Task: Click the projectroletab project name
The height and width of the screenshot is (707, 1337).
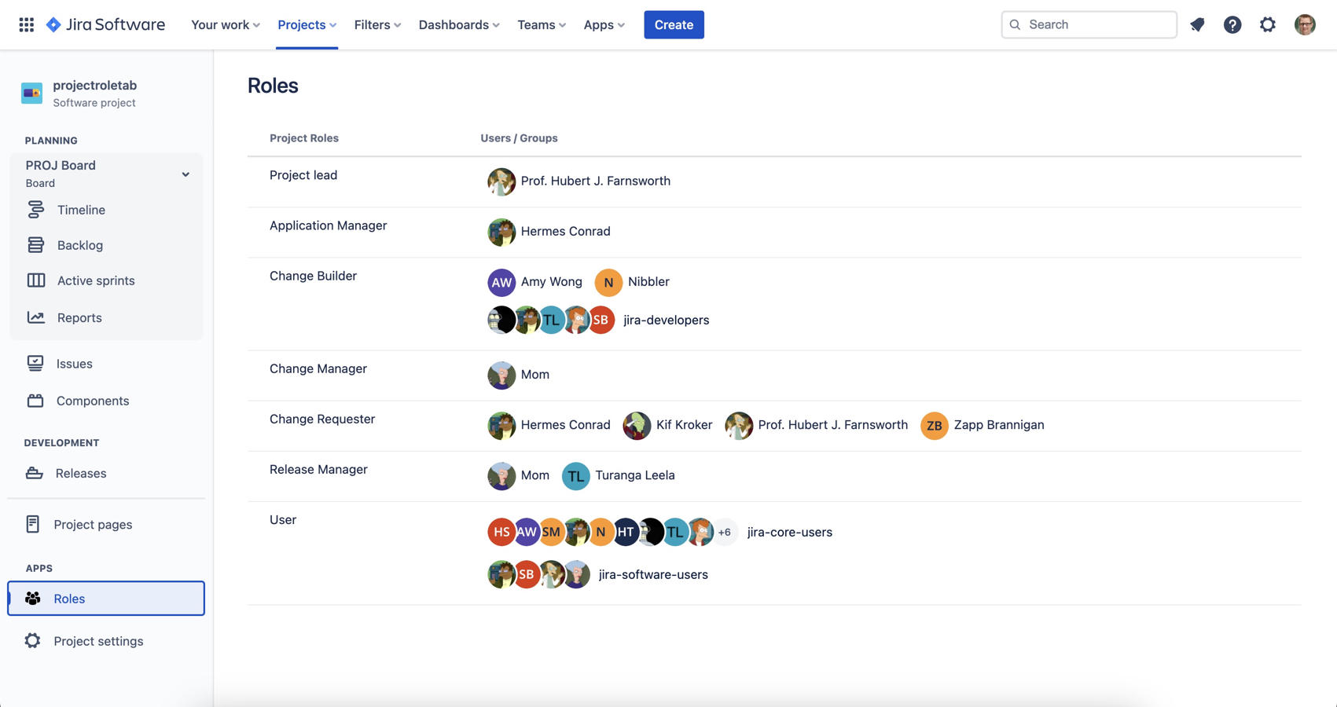Action: click(95, 85)
